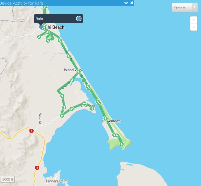
Task: Close the Device Activity for Rafe panel
Action: [132, 3]
